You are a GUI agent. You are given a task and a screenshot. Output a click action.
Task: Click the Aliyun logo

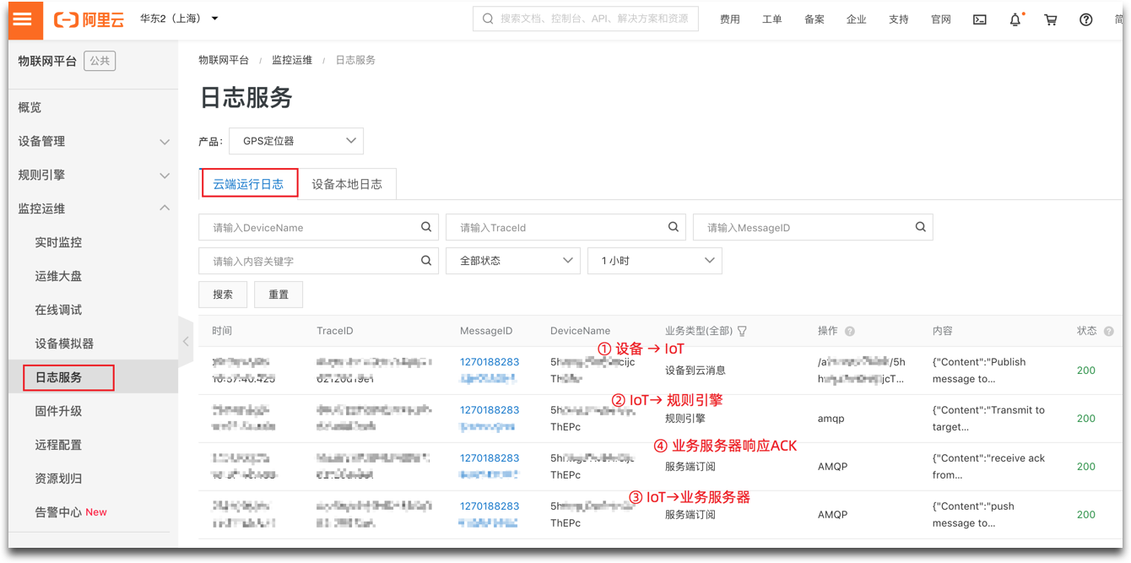pos(89,19)
